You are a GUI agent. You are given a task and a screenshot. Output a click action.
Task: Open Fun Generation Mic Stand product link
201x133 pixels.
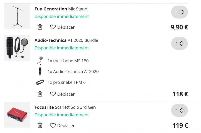[x=61, y=9]
